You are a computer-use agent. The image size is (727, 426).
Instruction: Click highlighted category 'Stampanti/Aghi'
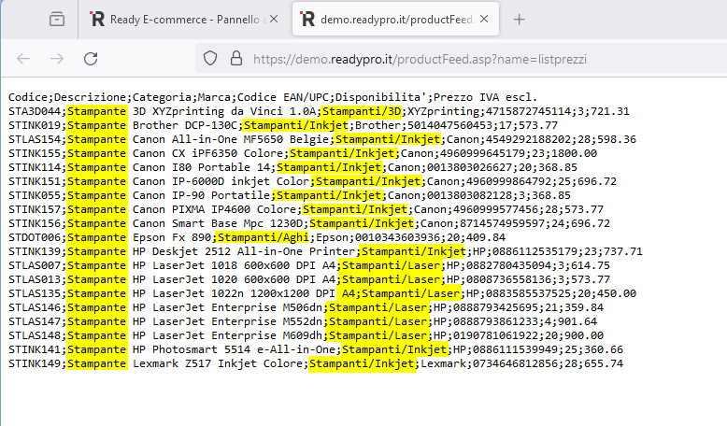tap(264, 237)
